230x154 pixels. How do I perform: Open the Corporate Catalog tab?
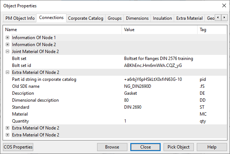point(86,18)
